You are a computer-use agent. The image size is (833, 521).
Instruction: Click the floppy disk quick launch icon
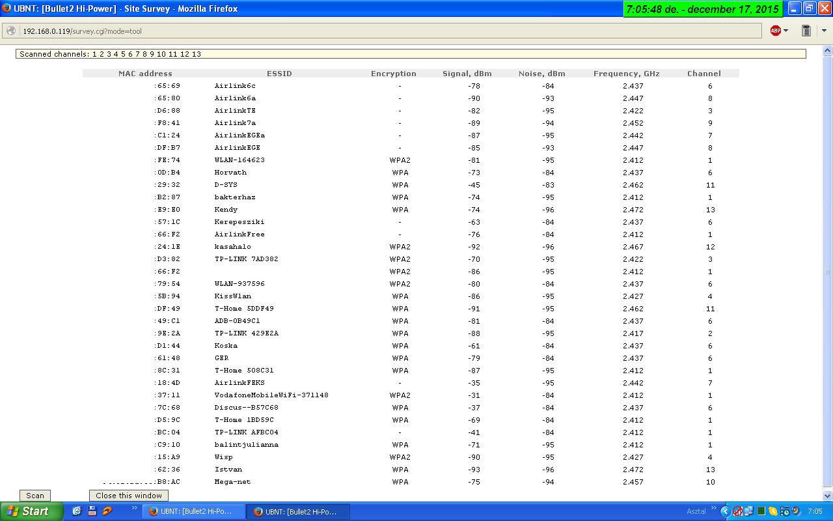tap(92, 511)
